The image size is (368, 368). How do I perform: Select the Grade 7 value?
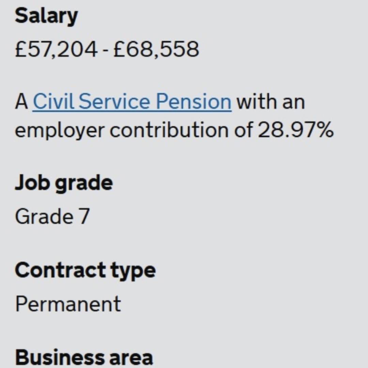coord(52,216)
